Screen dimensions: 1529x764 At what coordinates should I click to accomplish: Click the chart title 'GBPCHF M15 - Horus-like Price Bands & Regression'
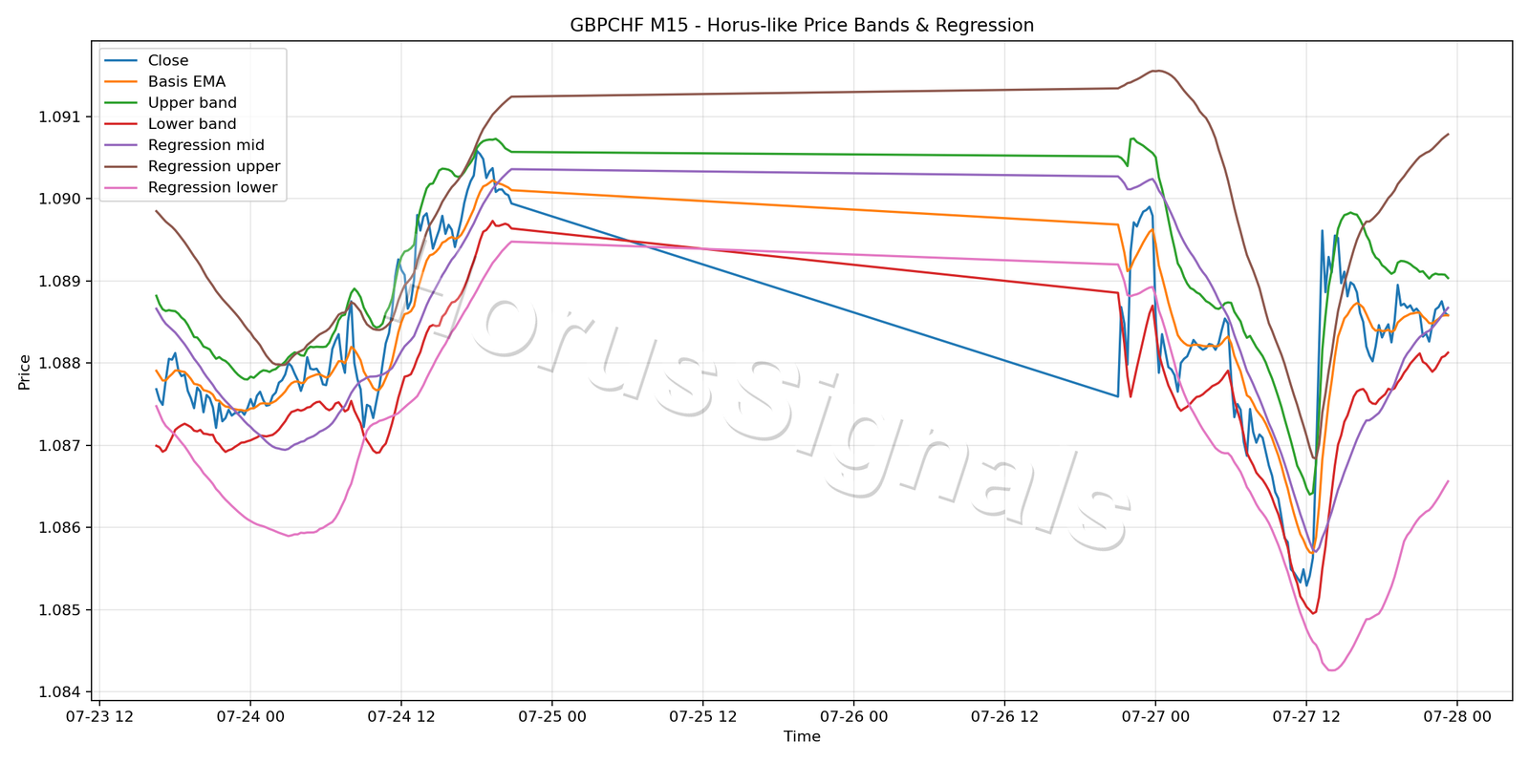pyautogui.click(x=802, y=26)
